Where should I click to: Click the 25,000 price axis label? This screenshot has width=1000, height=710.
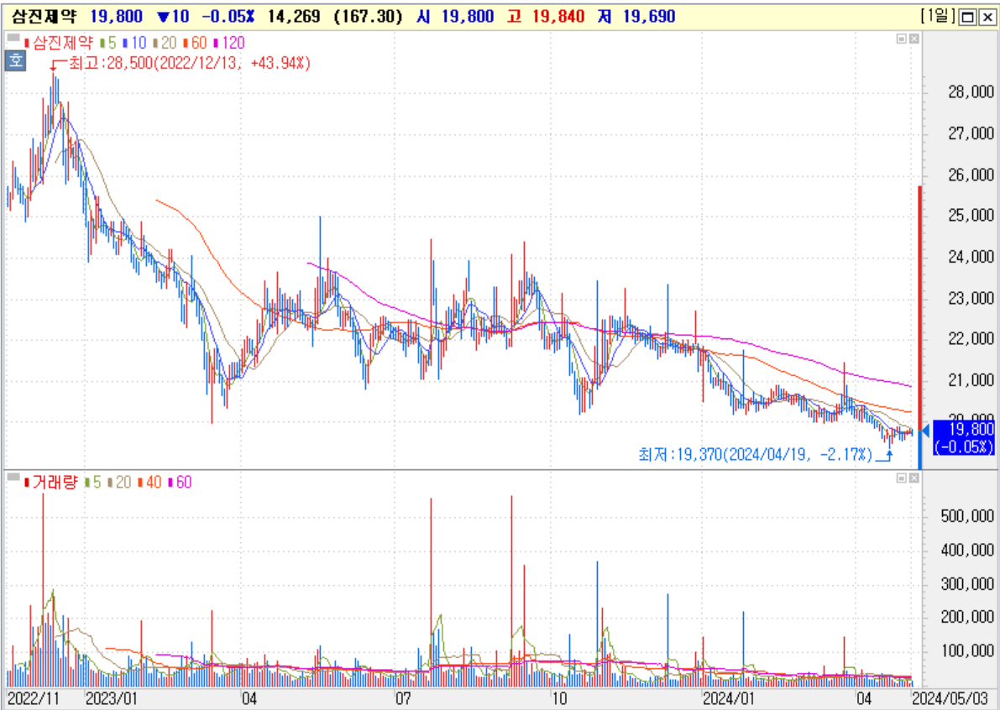click(x=971, y=216)
